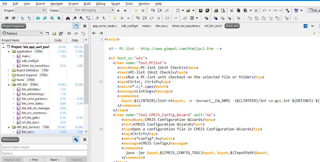
Task: Click the 'Search within results' field
Action: click(x=44, y=147)
